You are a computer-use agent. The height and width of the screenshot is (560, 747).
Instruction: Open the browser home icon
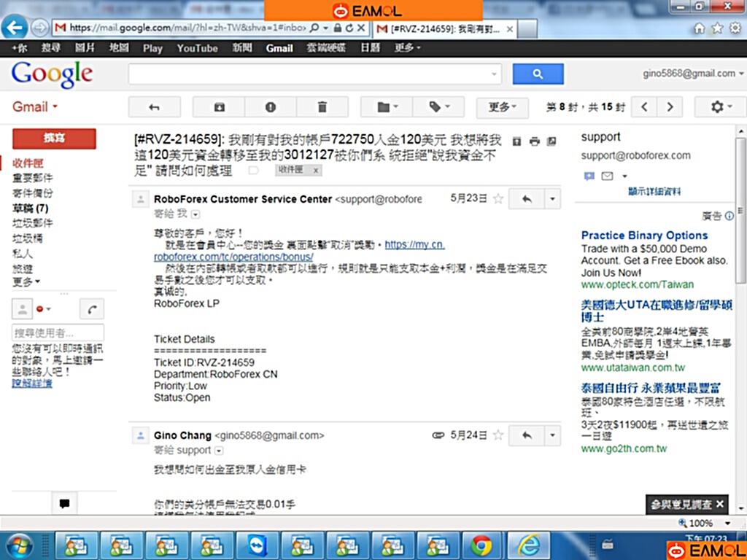tap(699, 28)
